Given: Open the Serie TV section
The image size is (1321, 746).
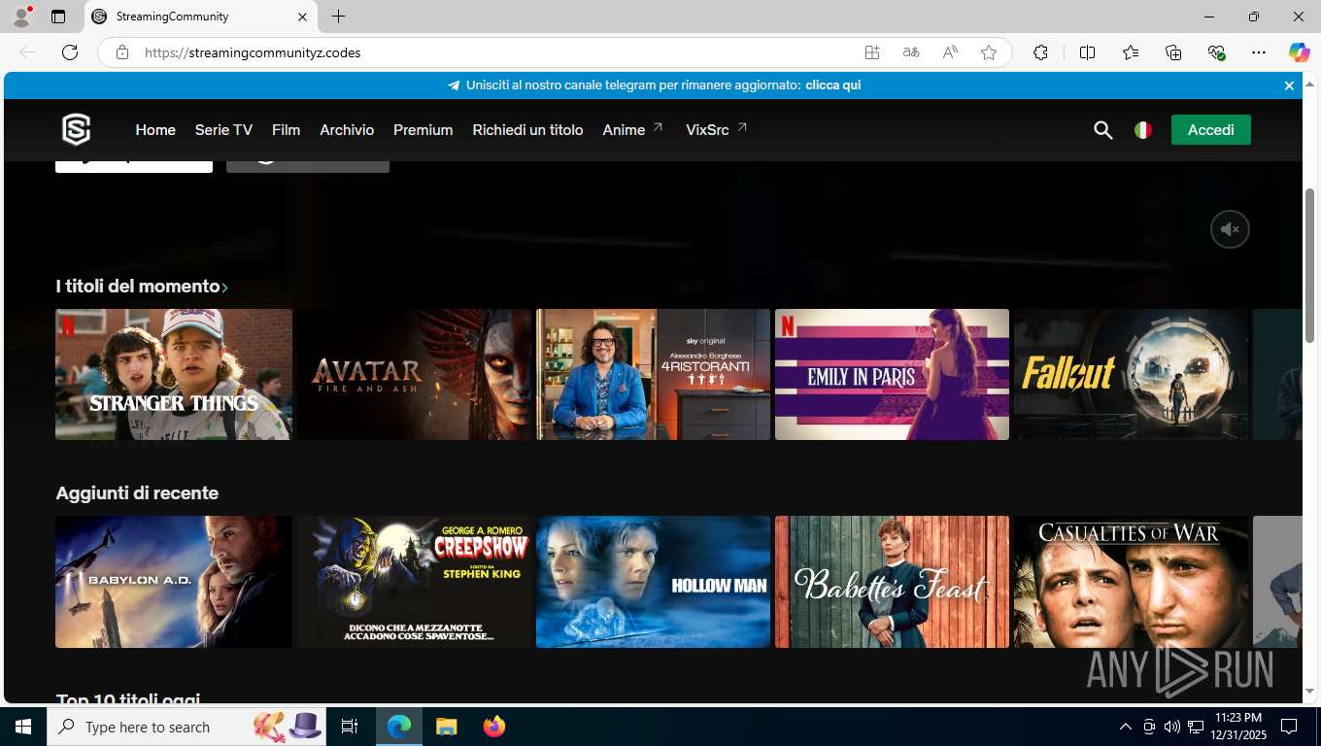Looking at the screenshot, I should coord(223,130).
